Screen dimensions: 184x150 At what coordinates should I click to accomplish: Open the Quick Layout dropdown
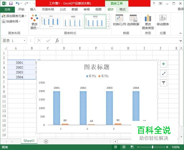click(x=11, y=21)
